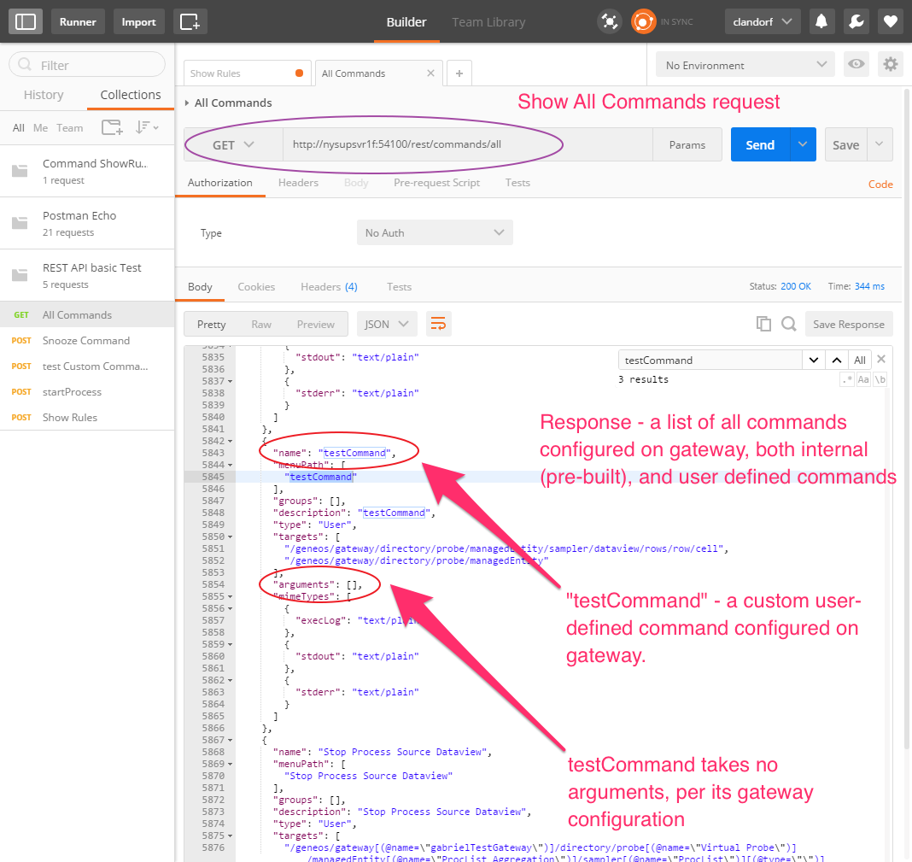Switch to the History tab
The height and width of the screenshot is (862, 912).
(44, 95)
